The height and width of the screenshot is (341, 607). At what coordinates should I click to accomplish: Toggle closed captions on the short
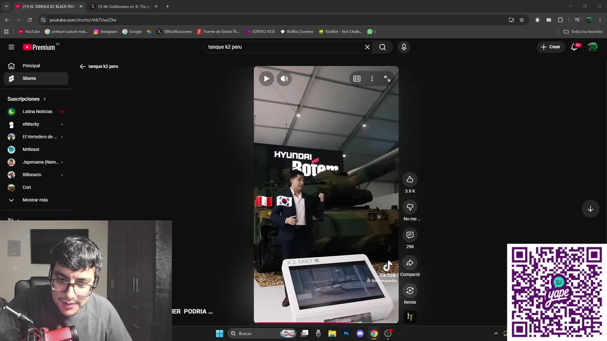pyautogui.click(x=357, y=79)
